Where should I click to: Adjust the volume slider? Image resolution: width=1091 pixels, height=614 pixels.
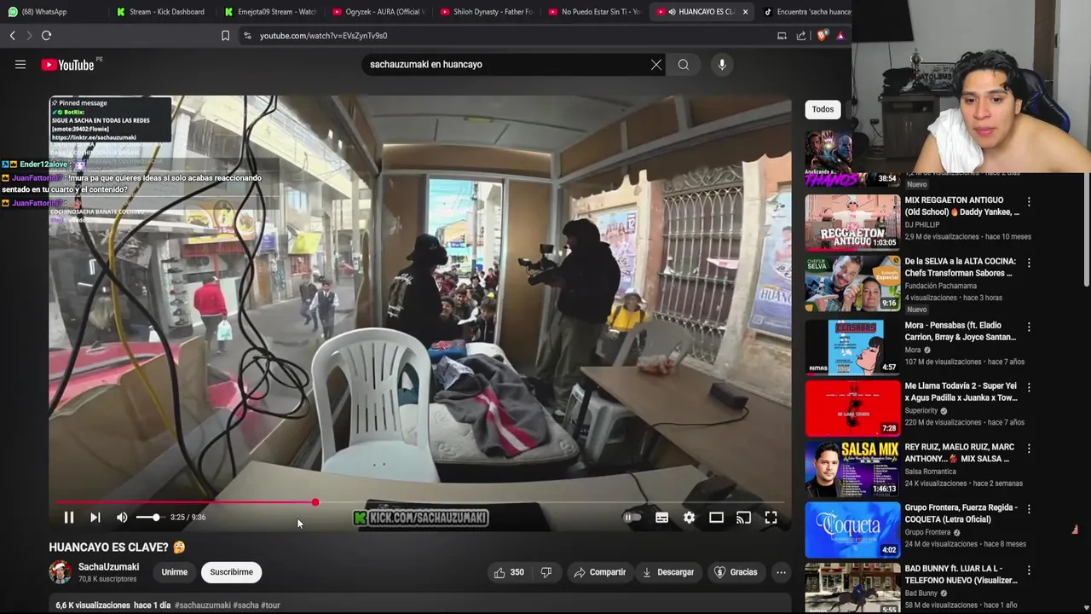(x=147, y=517)
